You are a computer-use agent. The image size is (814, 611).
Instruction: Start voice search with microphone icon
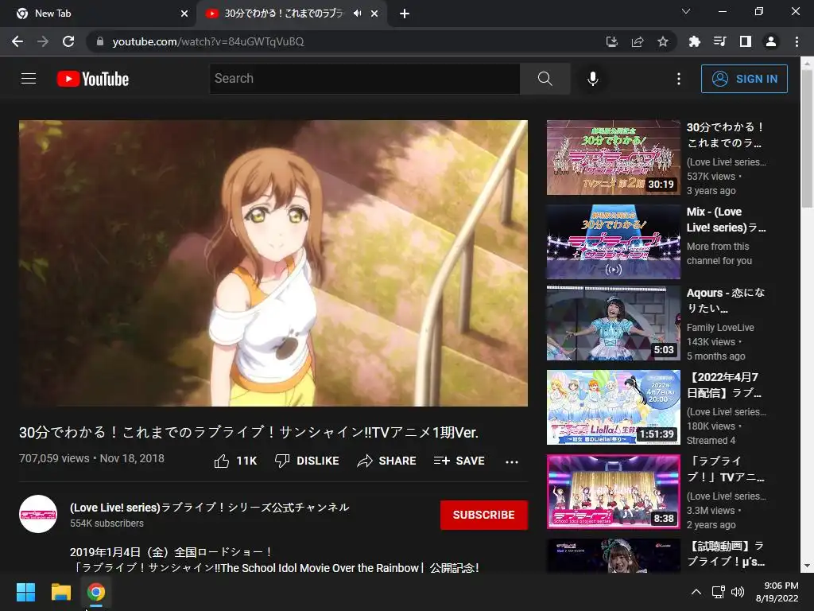tap(592, 79)
